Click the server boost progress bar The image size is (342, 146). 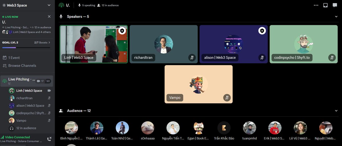[26, 47]
